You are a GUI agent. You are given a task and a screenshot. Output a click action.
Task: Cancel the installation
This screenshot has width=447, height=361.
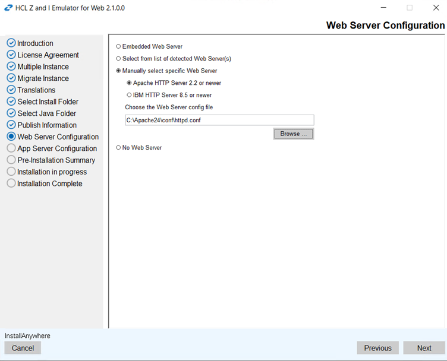click(23, 348)
